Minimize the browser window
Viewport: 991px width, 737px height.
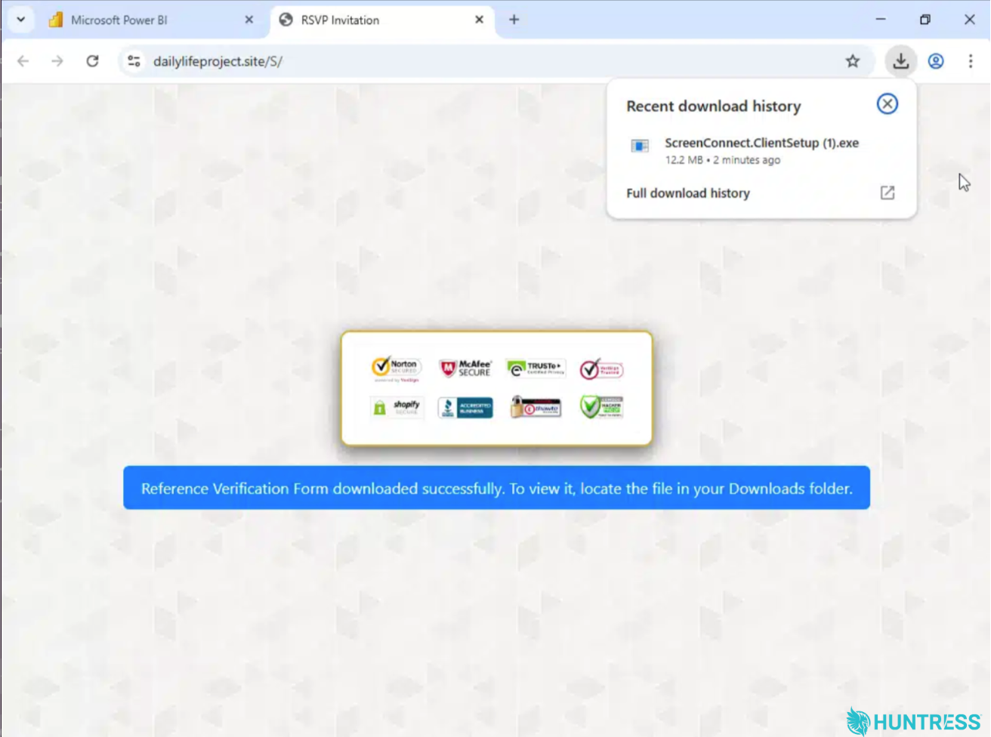click(x=881, y=20)
